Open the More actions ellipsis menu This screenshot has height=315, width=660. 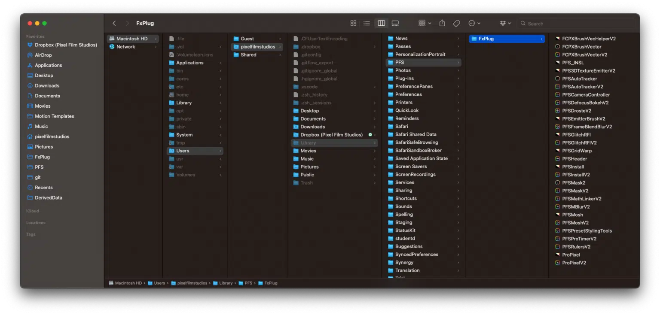pos(474,23)
